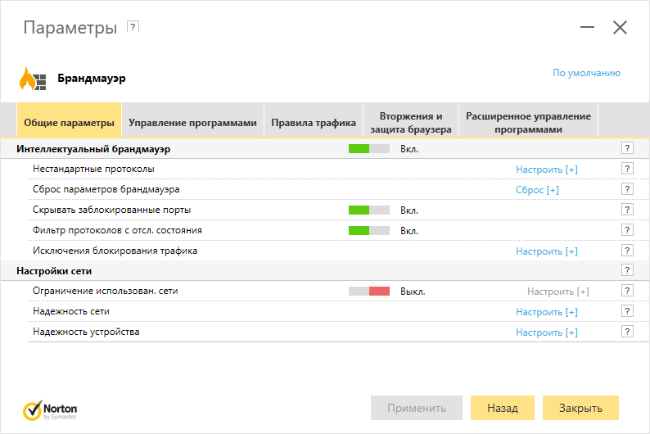Switch to Управление программами tab

pos(192,120)
